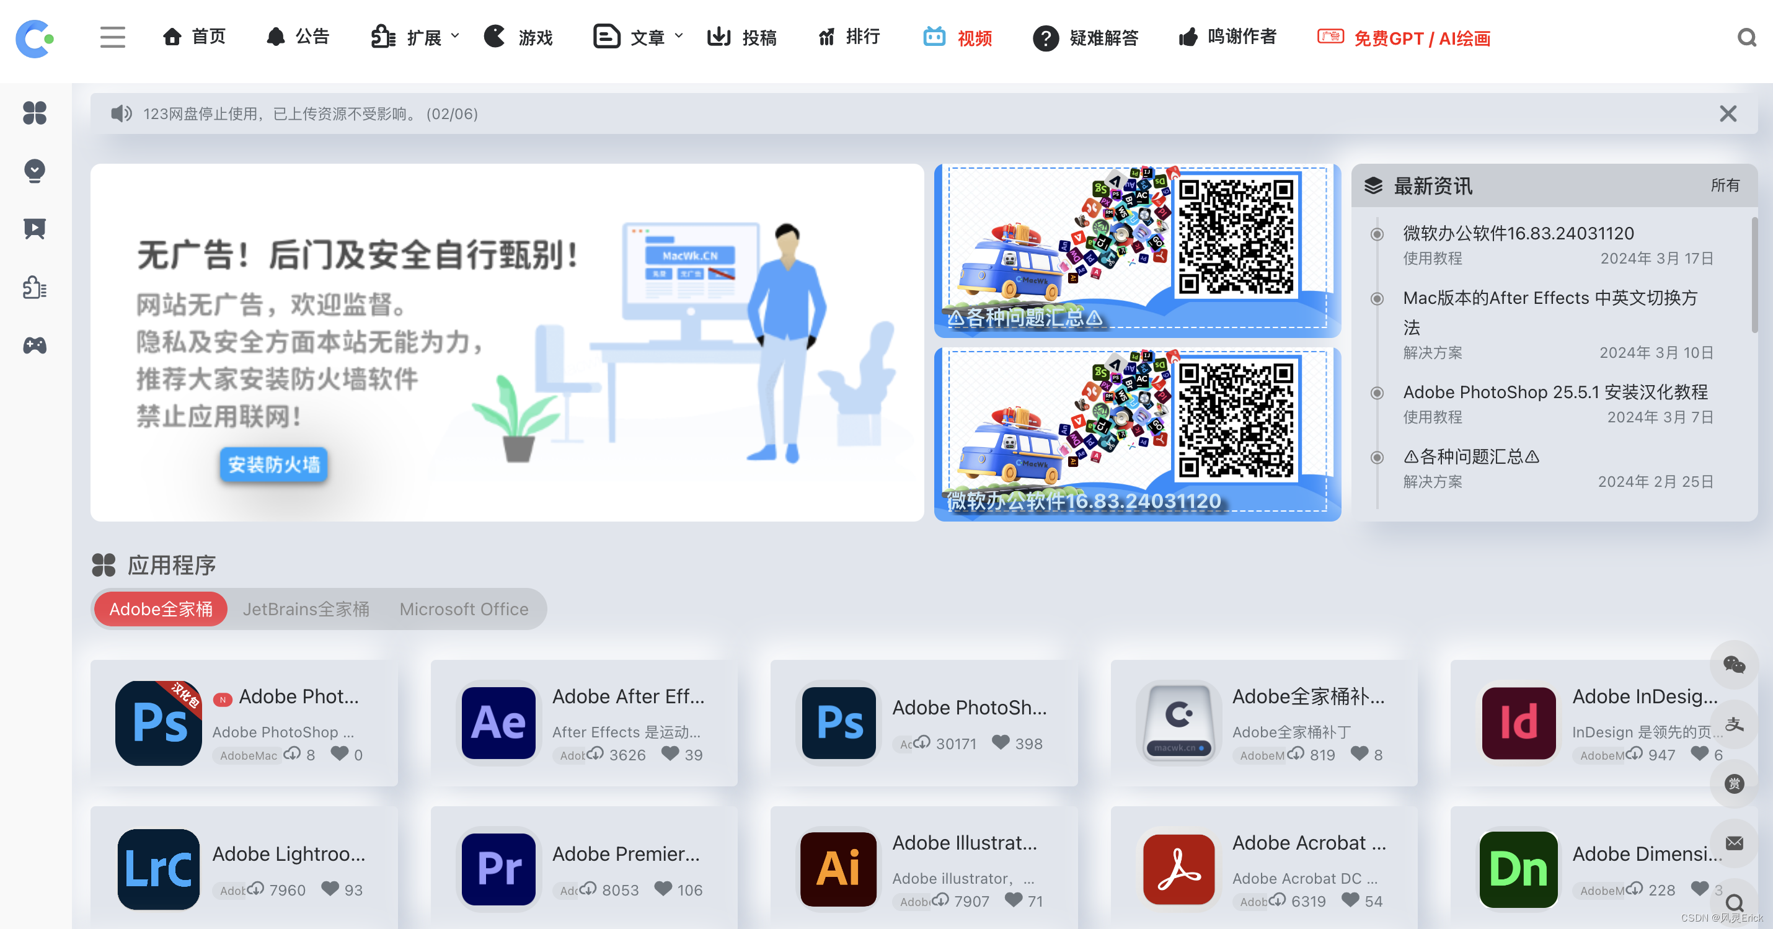Open news 微软办公软件16.83.24031120
The width and height of the screenshot is (1773, 929).
click(1518, 233)
